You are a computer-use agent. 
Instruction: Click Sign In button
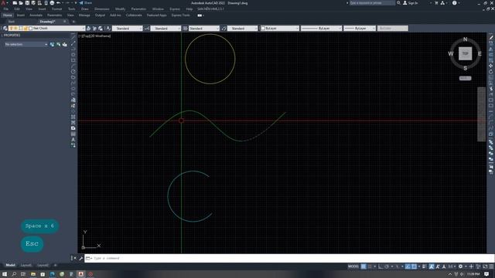point(410,3)
